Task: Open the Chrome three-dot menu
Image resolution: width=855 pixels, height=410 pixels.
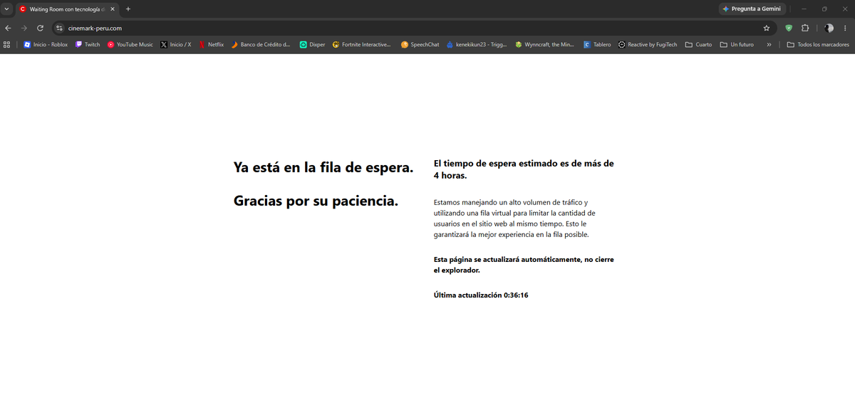Action: tap(846, 28)
